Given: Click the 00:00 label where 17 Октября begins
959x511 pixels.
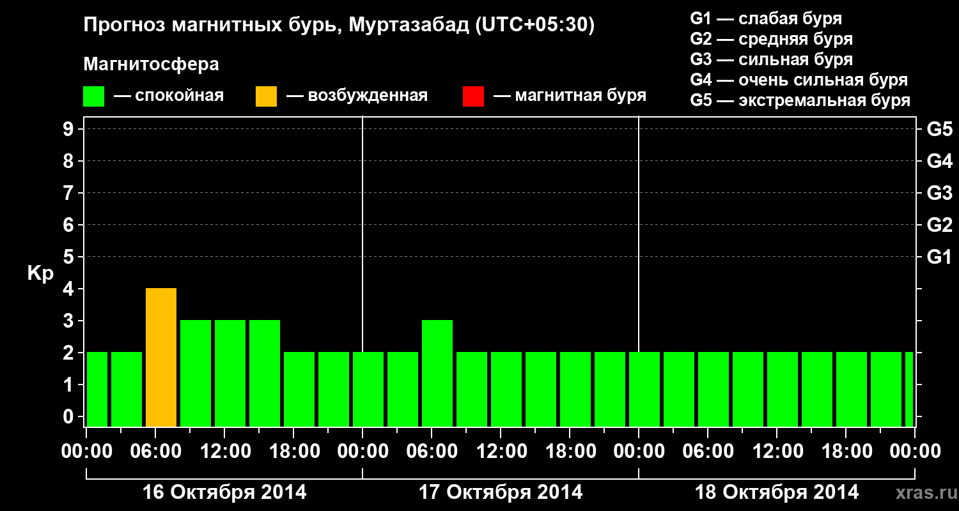Looking at the screenshot, I should [362, 451].
